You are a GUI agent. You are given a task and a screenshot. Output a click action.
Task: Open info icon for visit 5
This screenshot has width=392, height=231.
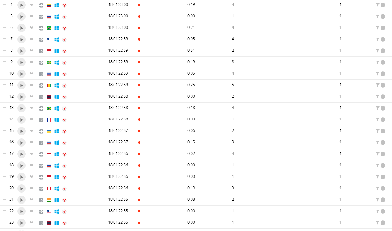tap(383, 16)
